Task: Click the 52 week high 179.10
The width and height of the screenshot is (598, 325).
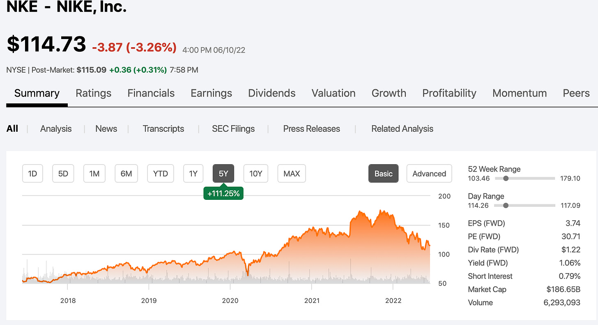Action: pos(570,179)
